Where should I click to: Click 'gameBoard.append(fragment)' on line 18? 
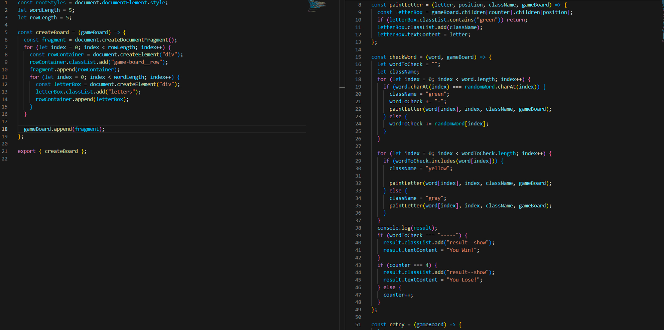pos(64,129)
